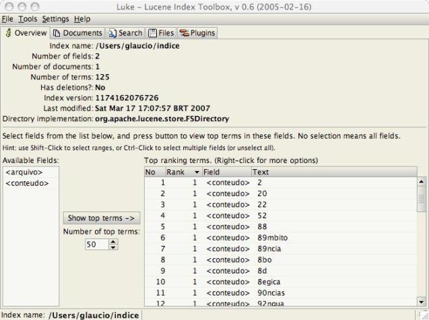The width and height of the screenshot is (429, 320).
Task: Click the Show top terms button
Action: (x=101, y=218)
